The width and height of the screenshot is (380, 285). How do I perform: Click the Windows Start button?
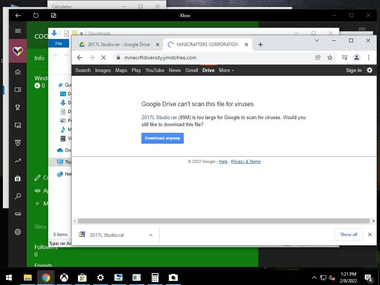coord(9,278)
